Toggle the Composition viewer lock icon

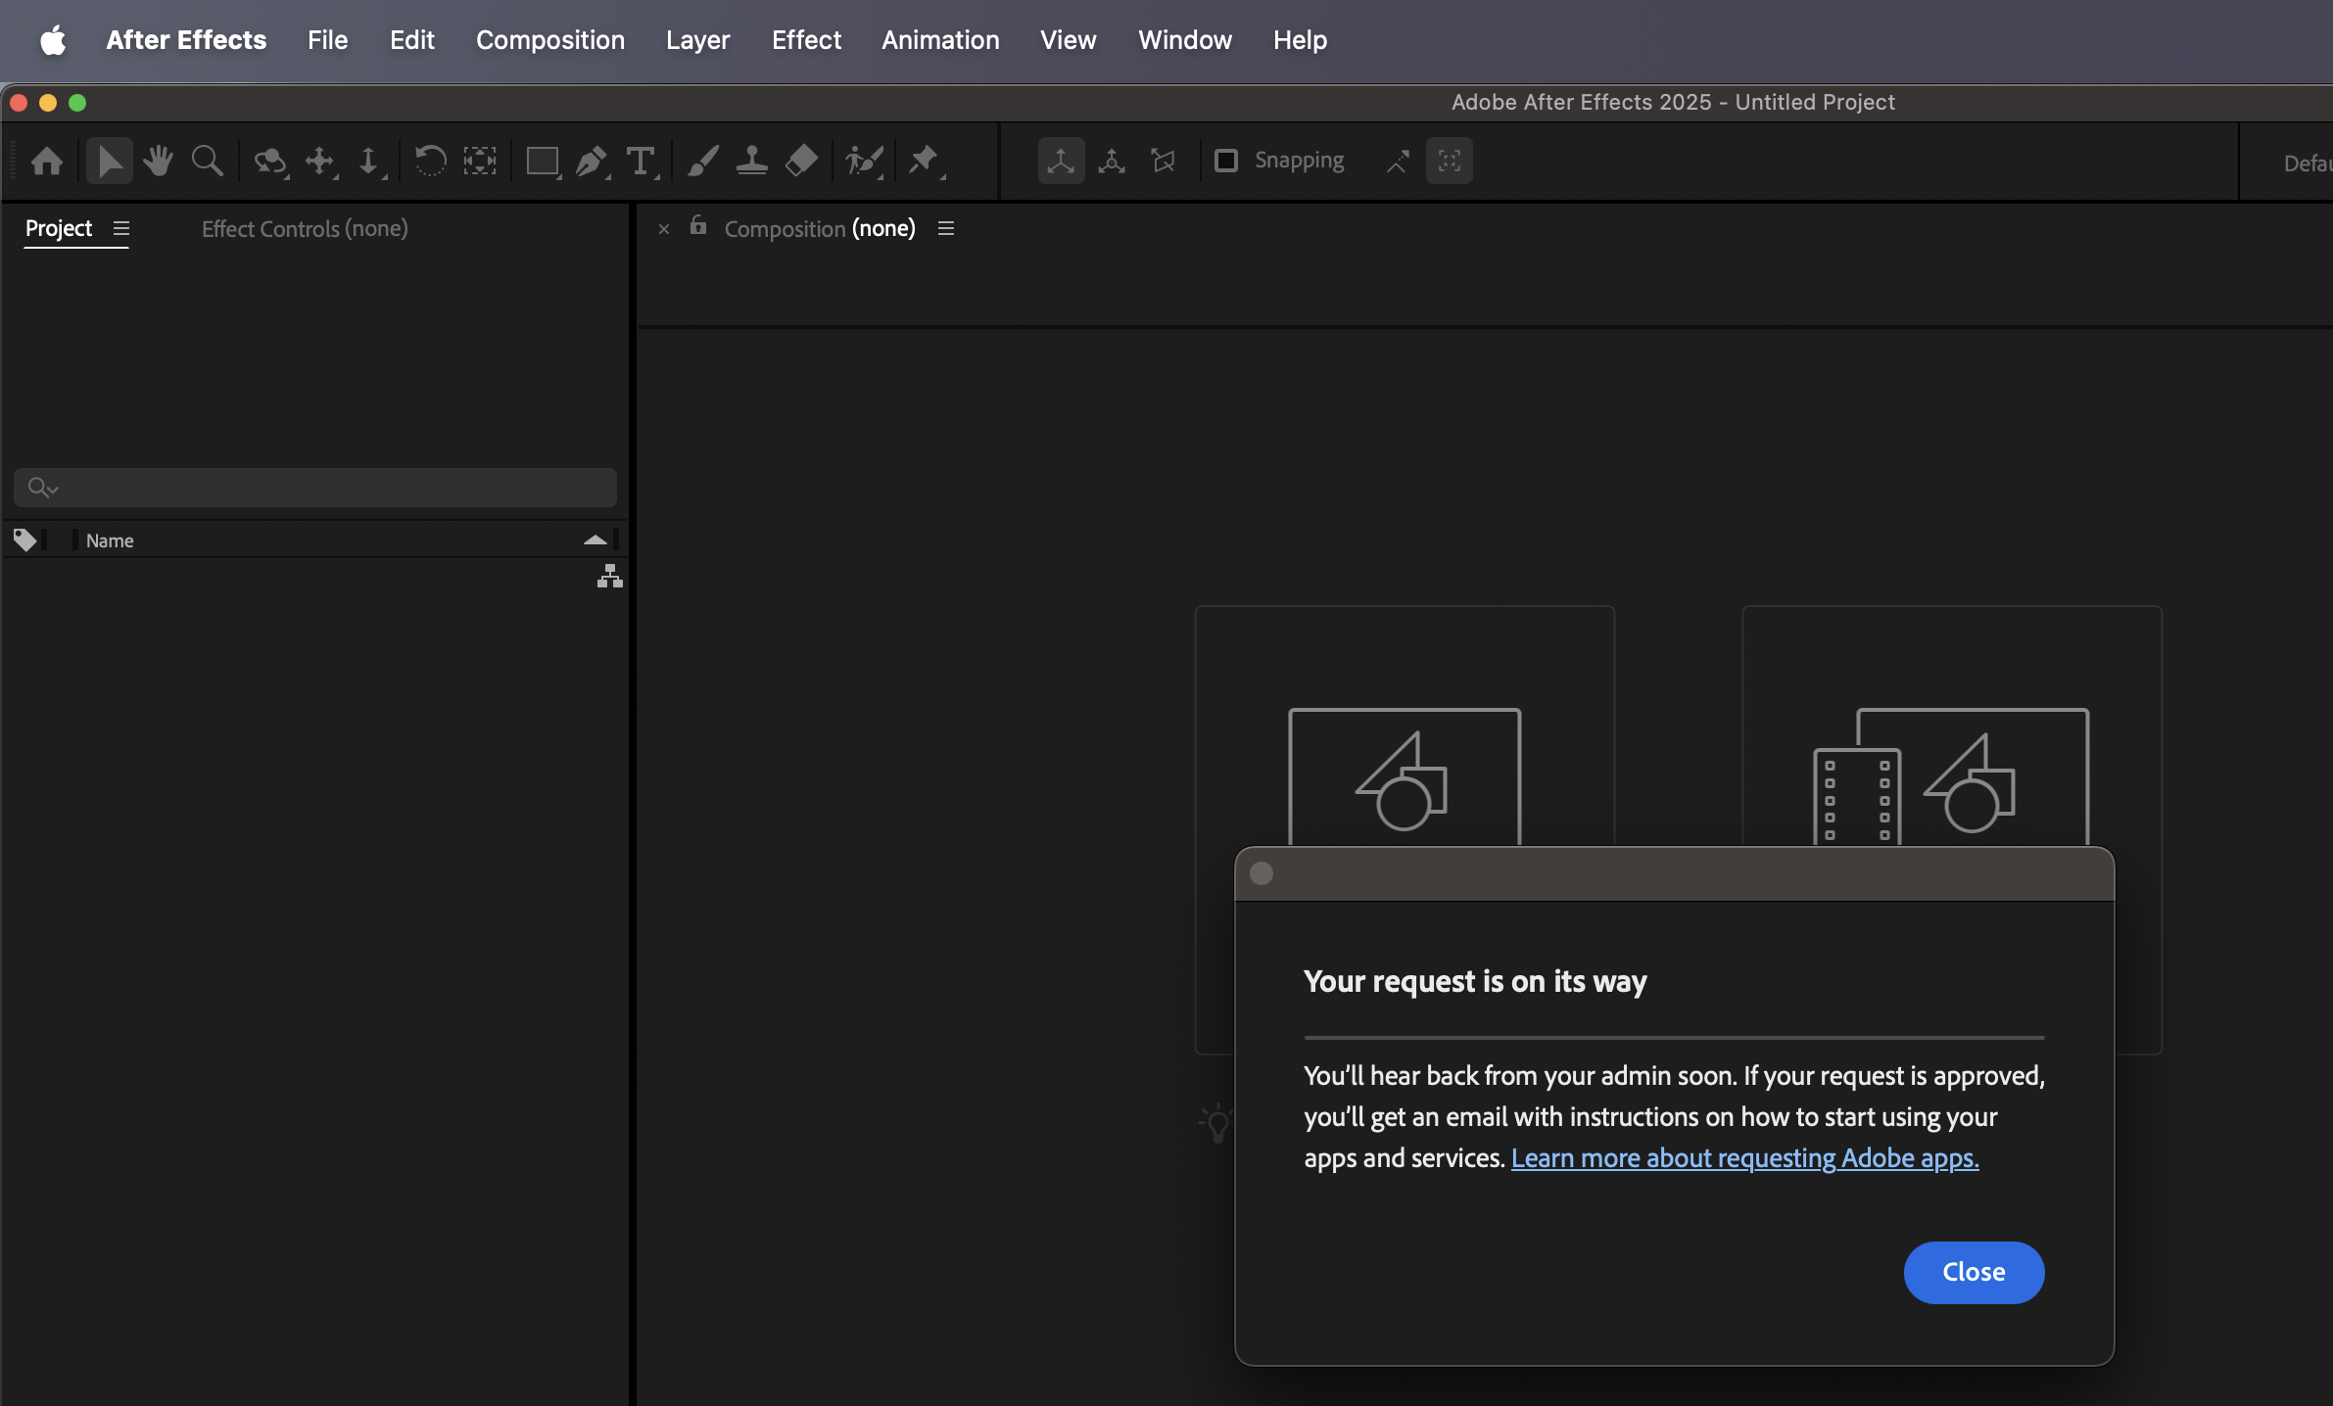coord(698,226)
